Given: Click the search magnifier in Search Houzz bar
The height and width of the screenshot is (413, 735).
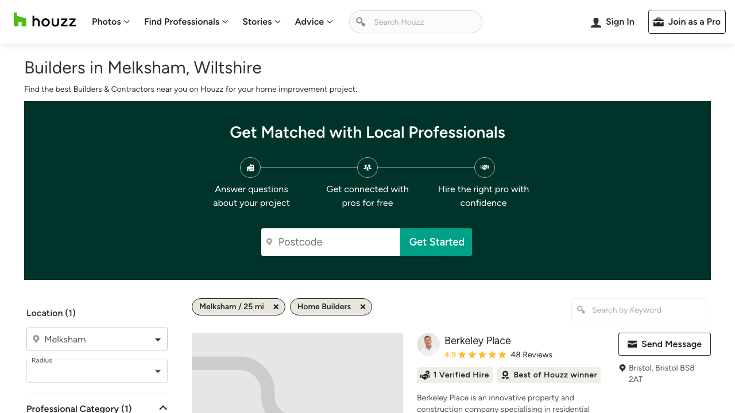Looking at the screenshot, I should 361,22.
